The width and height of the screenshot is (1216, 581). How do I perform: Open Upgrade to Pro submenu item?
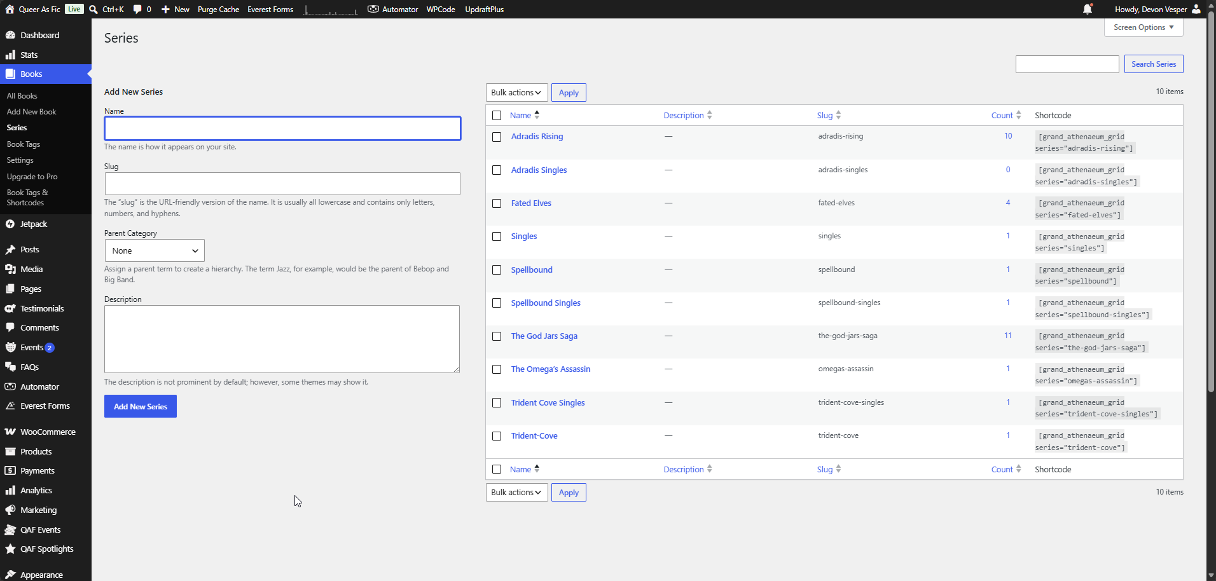[32, 176]
